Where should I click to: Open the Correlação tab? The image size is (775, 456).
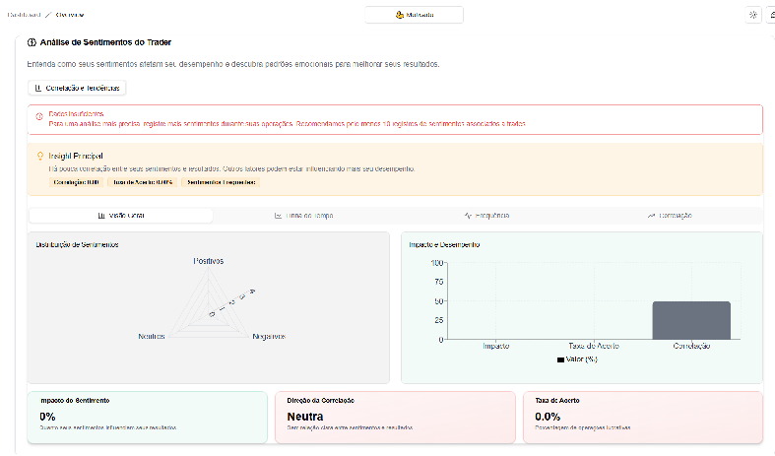(x=670, y=216)
